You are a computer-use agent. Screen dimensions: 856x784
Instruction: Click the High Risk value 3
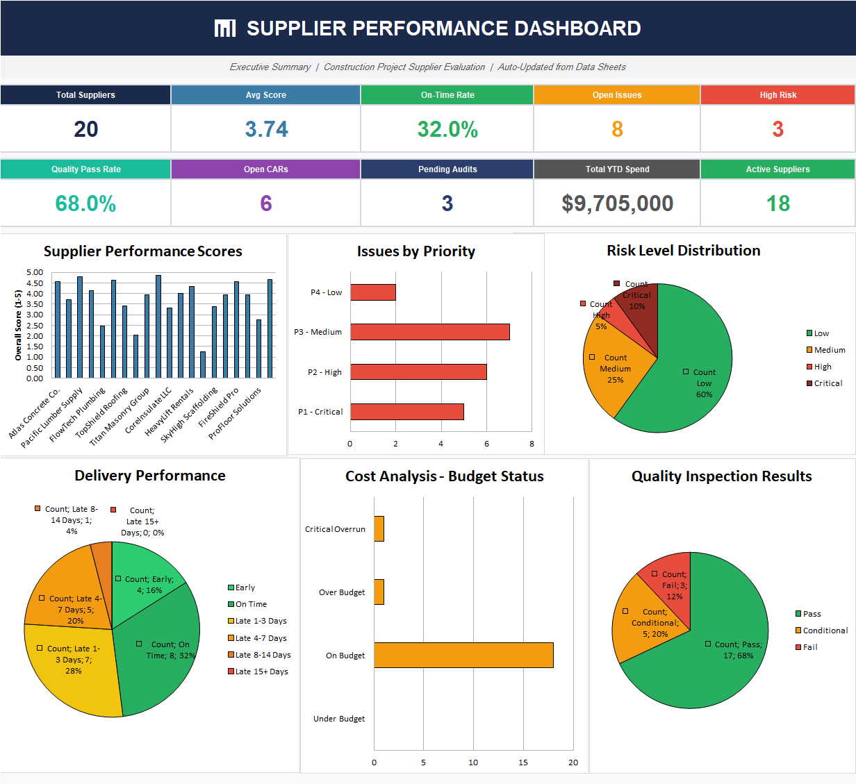click(778, 129)
